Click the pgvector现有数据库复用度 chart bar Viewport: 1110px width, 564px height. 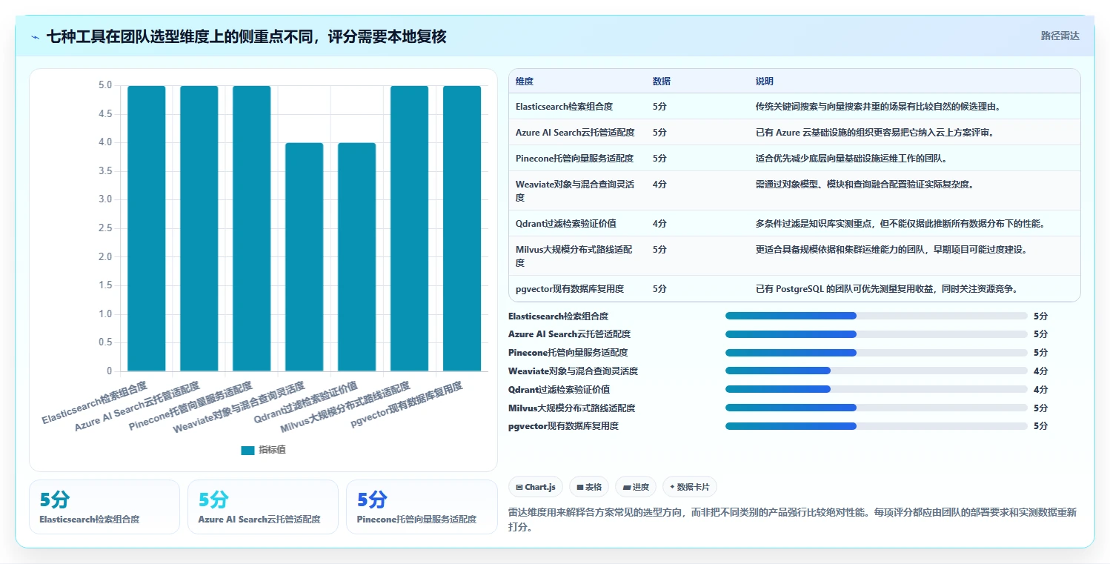pos(462,228)
